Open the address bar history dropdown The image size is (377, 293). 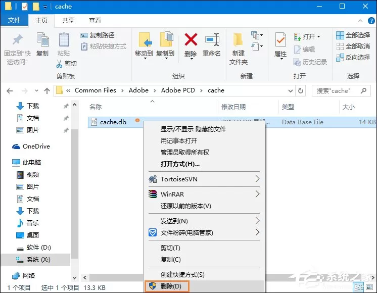click(291, 91)
